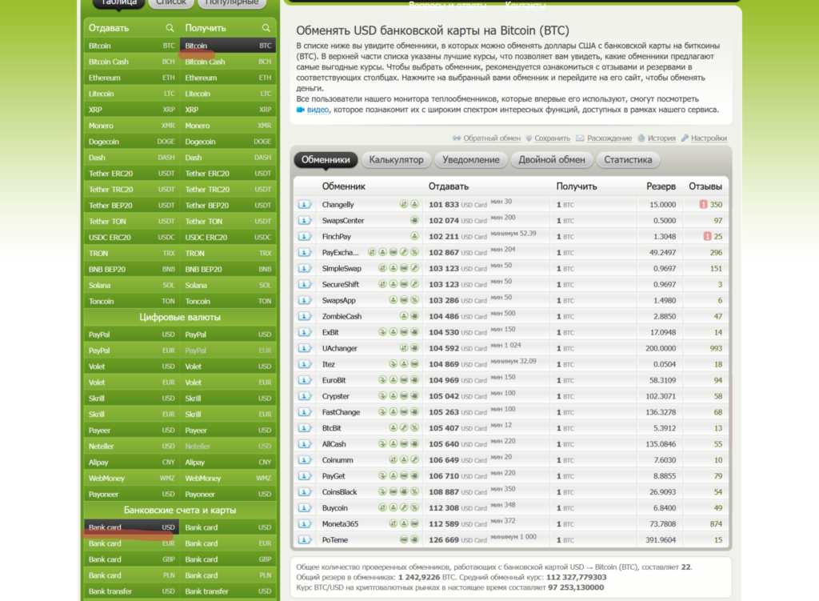The height and width of the screenshot is (601, 819).
Task: Select Tether TRC20 in receive column
Action: point(228,190)
